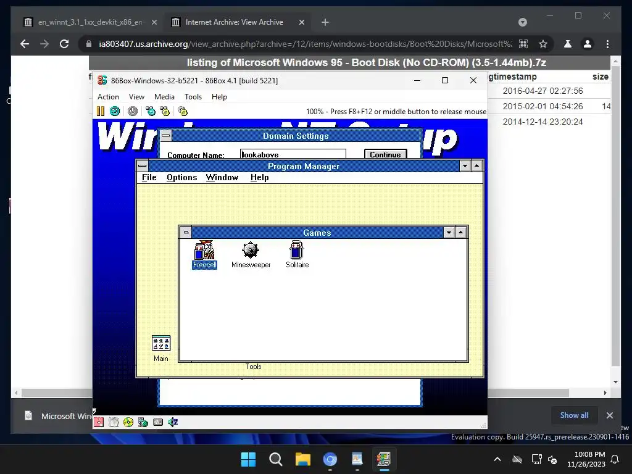Select the Solitaire game icon
This screenshot has width=632, height=474.
coord(297,255)
